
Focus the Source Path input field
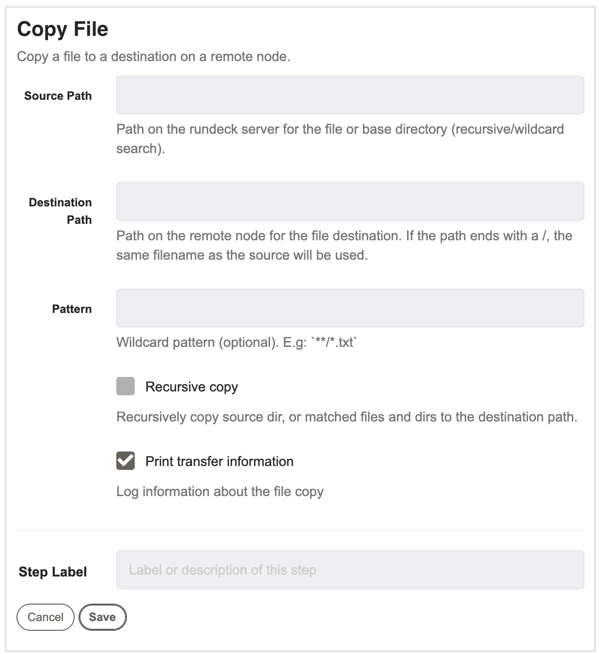tap(350, 95)
